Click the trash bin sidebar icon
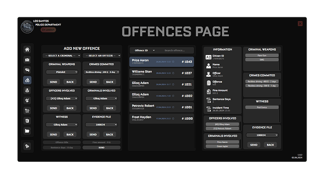 (27, 121)
